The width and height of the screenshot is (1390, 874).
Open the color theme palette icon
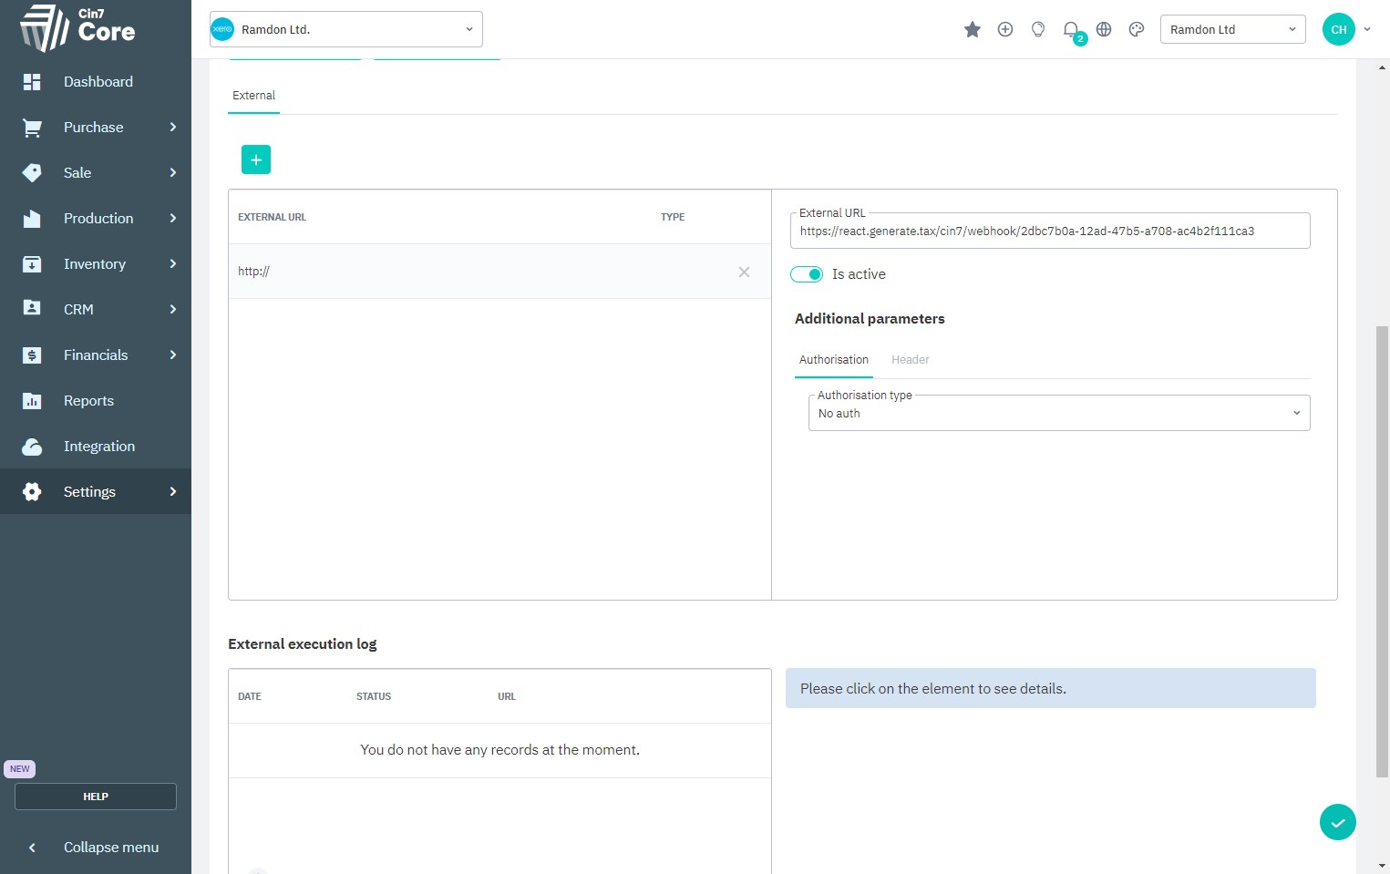click(x=1136, y=30)
